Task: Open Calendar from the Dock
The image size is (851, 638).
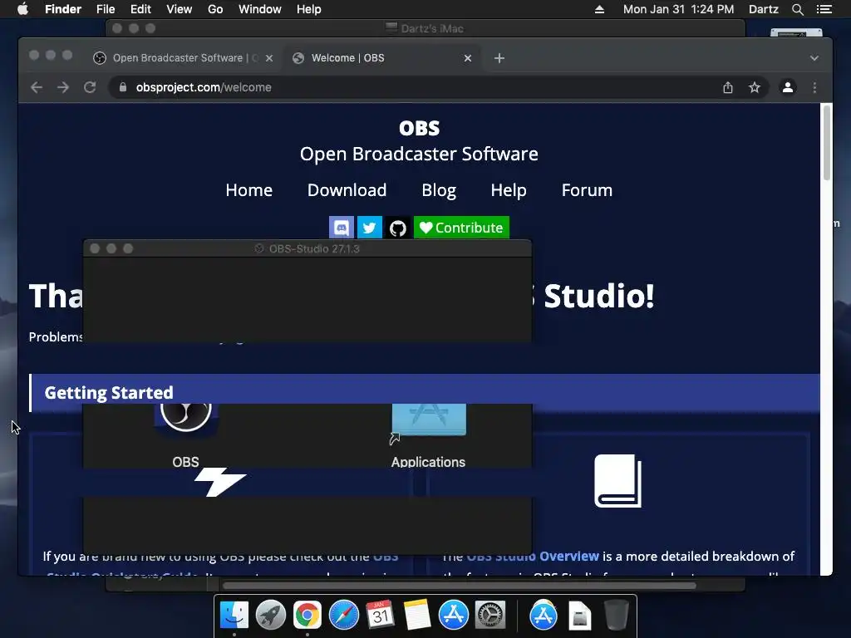Action: (380, 615)
